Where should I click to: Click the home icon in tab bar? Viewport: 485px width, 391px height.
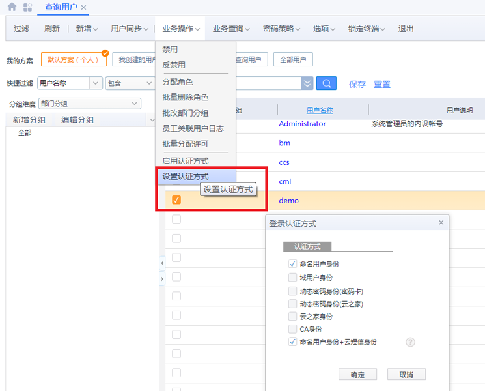12,7
